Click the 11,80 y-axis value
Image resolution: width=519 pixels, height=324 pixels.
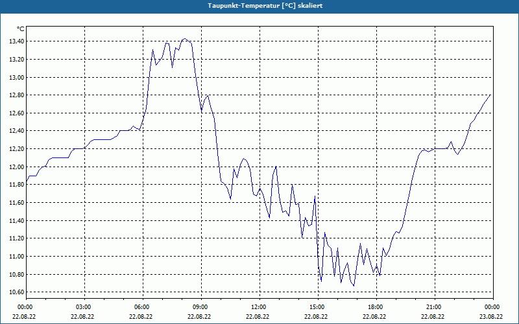point(17,185)
